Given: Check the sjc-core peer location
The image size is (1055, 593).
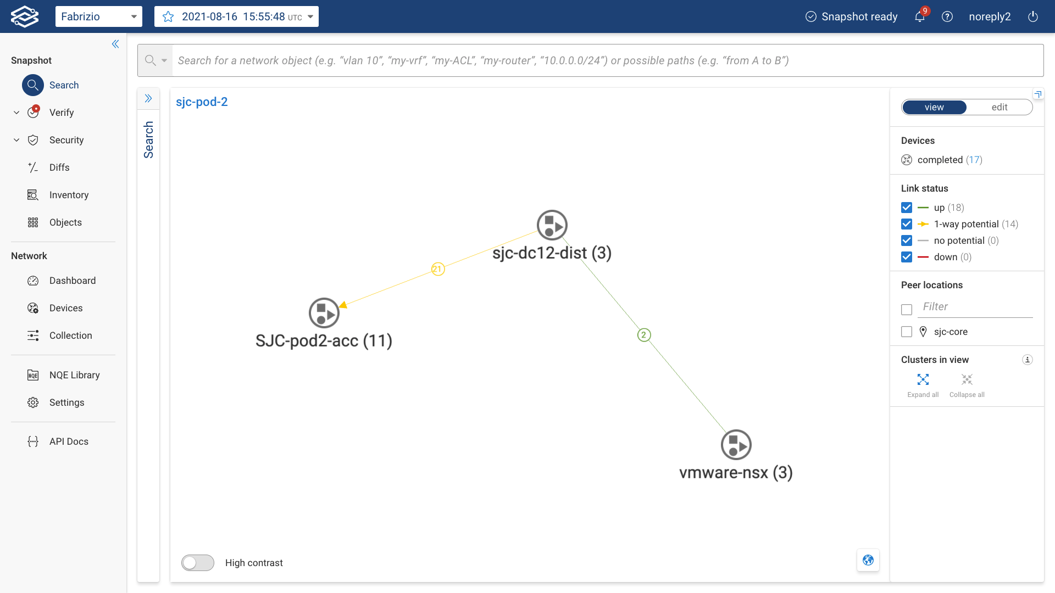Looking at the screenshot, I should click(906, 332).
